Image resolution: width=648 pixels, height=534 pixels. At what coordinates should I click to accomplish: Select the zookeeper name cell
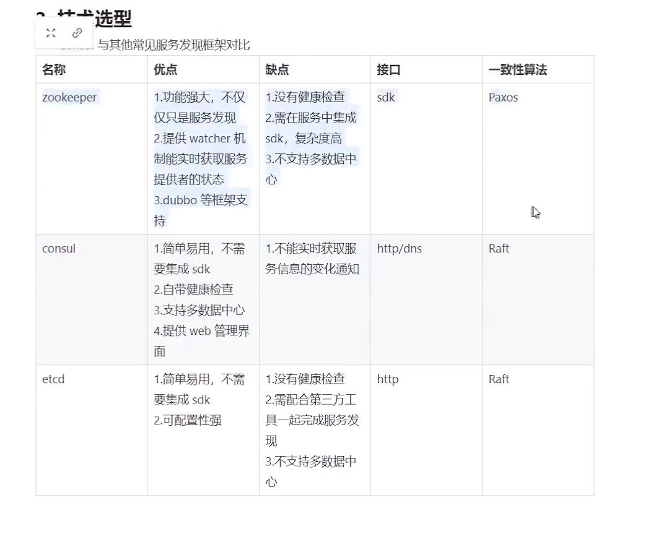tap(69, 98)
